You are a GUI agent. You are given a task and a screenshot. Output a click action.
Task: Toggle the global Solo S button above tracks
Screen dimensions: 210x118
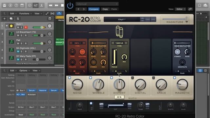coord(18,19)
